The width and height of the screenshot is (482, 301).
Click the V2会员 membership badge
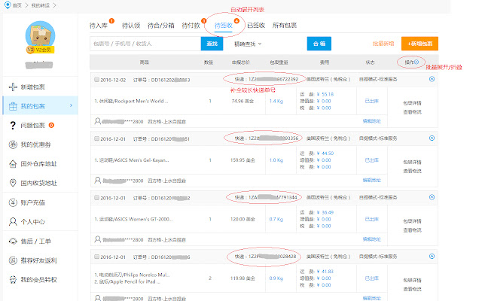coord(40,50)
